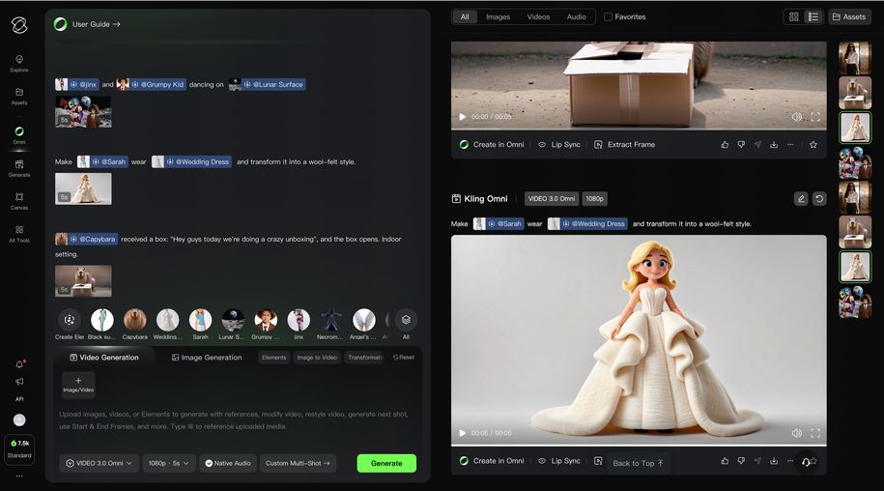The width and height of the screenshot is (884, 491).
Task: Click the edit pencil icon beside Kling Omni
Action: pyautogui.click(x=801, y=199)
